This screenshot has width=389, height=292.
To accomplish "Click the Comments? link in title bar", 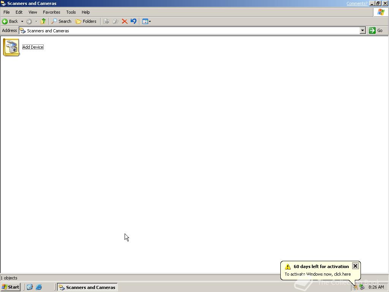I will [x=357, y=3].
